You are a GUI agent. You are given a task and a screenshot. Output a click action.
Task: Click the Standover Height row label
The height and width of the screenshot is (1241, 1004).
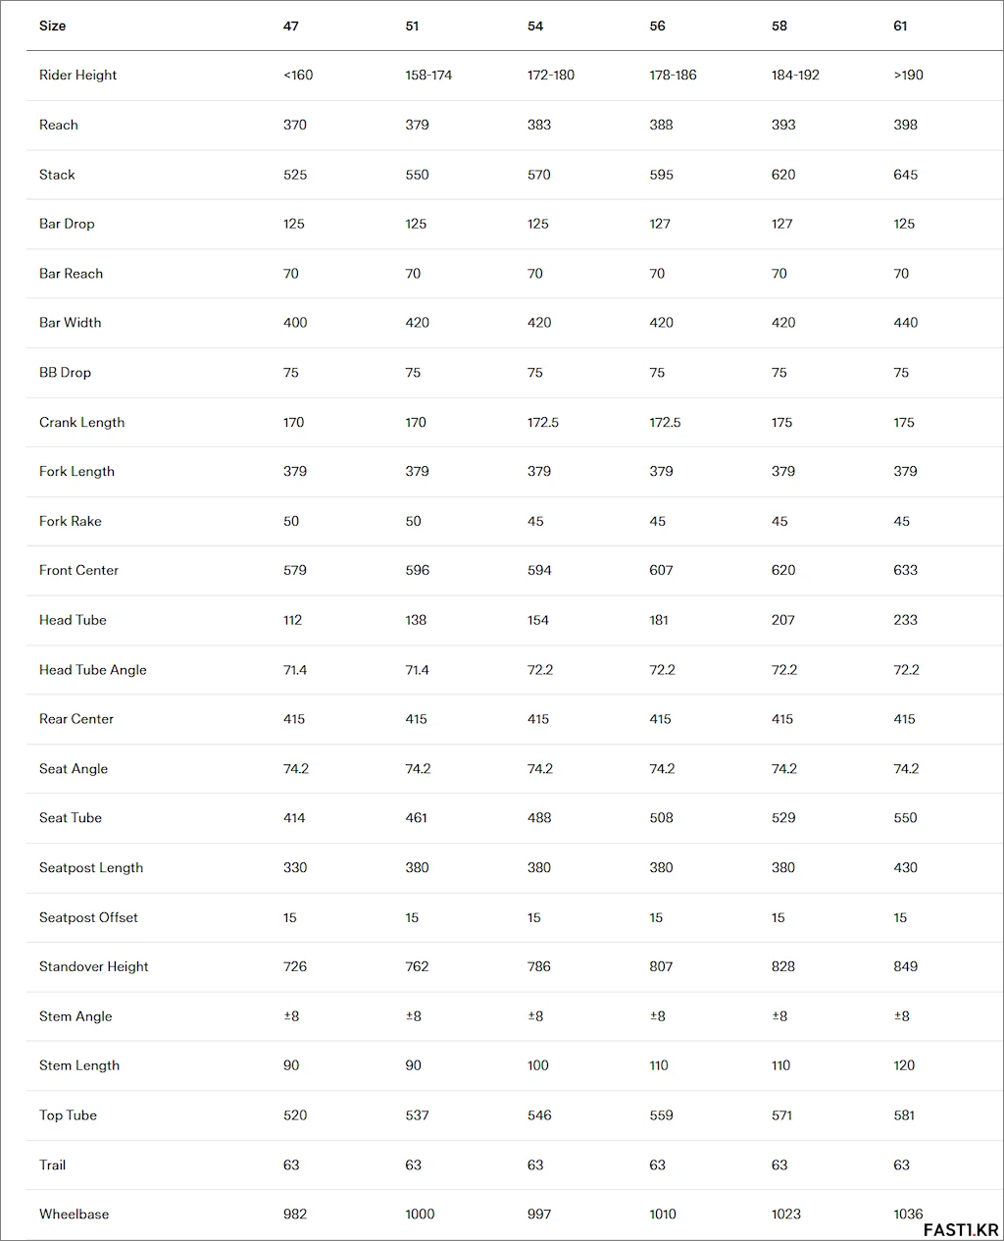(93, 966)
